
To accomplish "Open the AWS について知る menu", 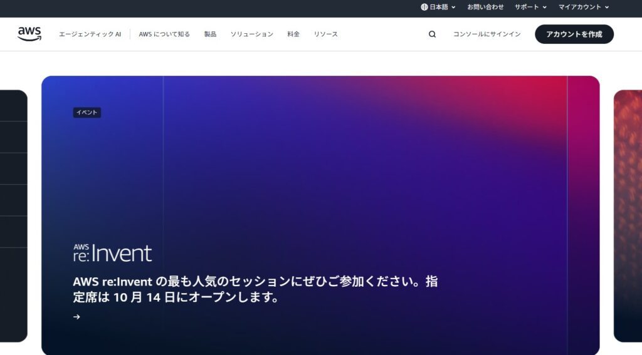I will tap(164, 34).
